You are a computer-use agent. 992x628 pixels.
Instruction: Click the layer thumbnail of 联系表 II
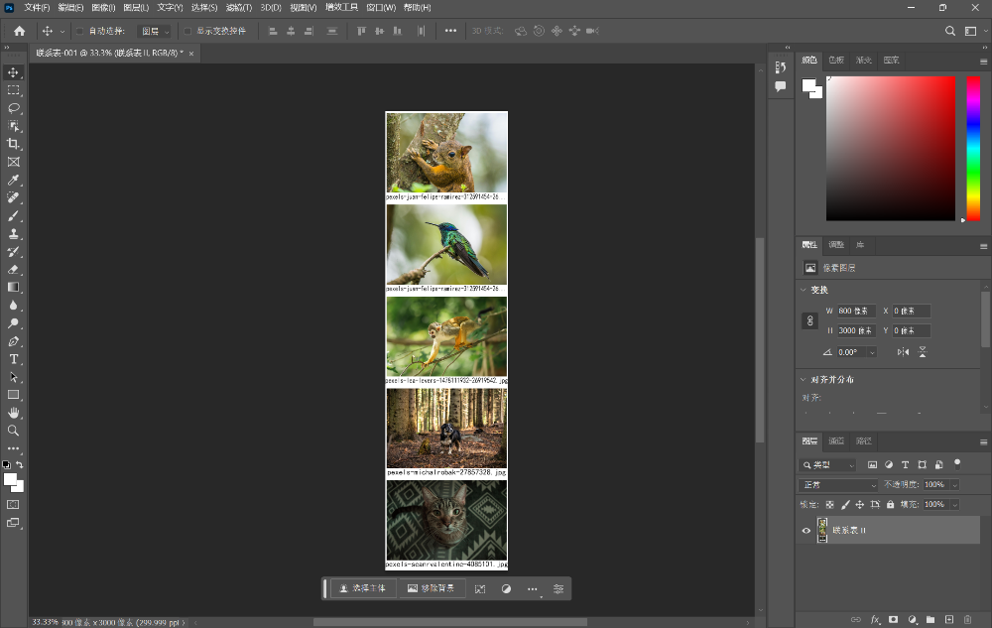click(822, 530)
